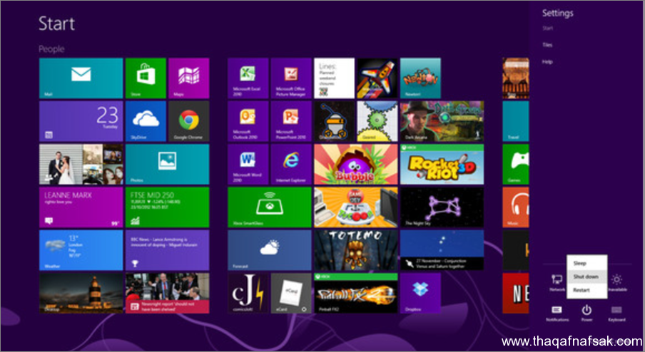
Task: Open the eCard tile
Action: (x=291, y=294)
